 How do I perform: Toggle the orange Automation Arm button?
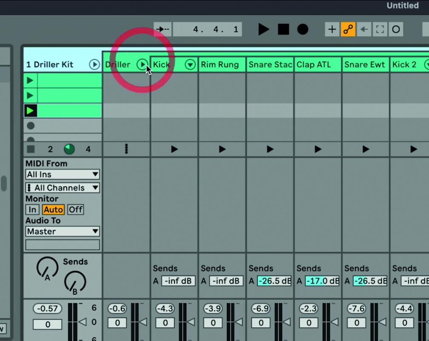[x=348, y=29]
